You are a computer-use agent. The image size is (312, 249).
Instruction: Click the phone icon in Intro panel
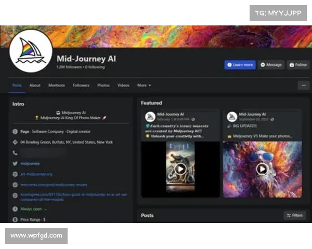click(x=15, y=153)
